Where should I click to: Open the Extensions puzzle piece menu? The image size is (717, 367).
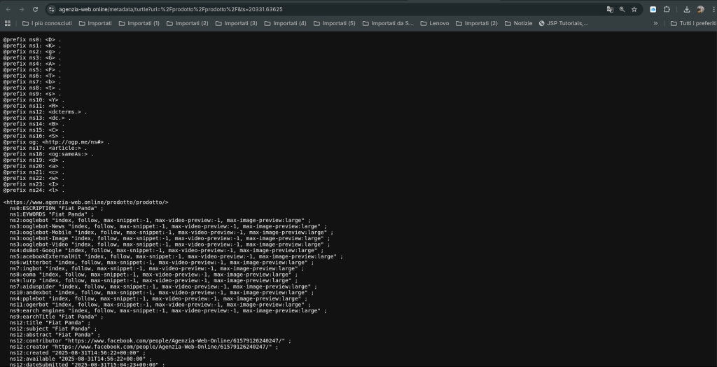click(667, 10)
